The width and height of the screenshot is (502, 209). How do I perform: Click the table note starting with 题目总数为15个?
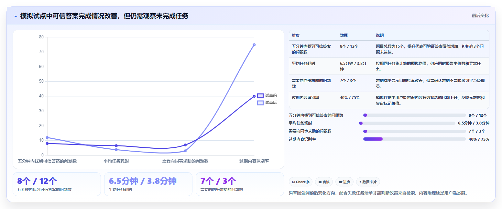point(430,49)
